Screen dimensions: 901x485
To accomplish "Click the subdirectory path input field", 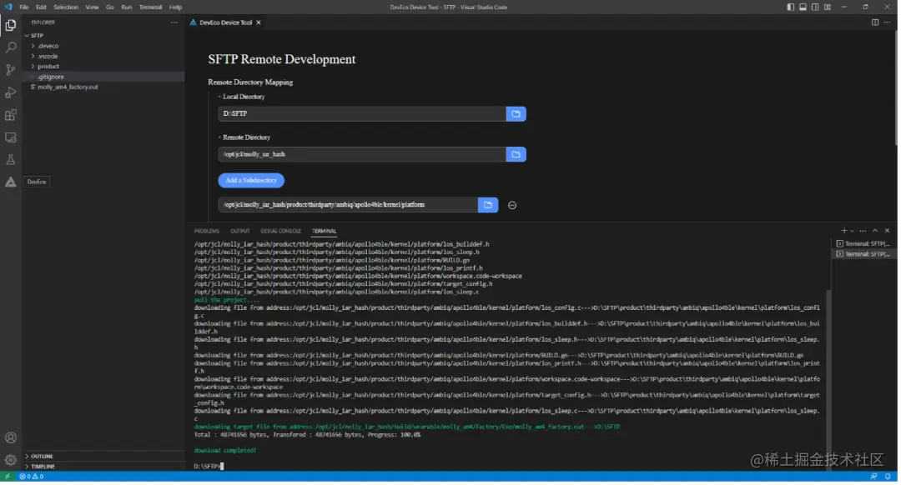I will (x=349, y=206).
